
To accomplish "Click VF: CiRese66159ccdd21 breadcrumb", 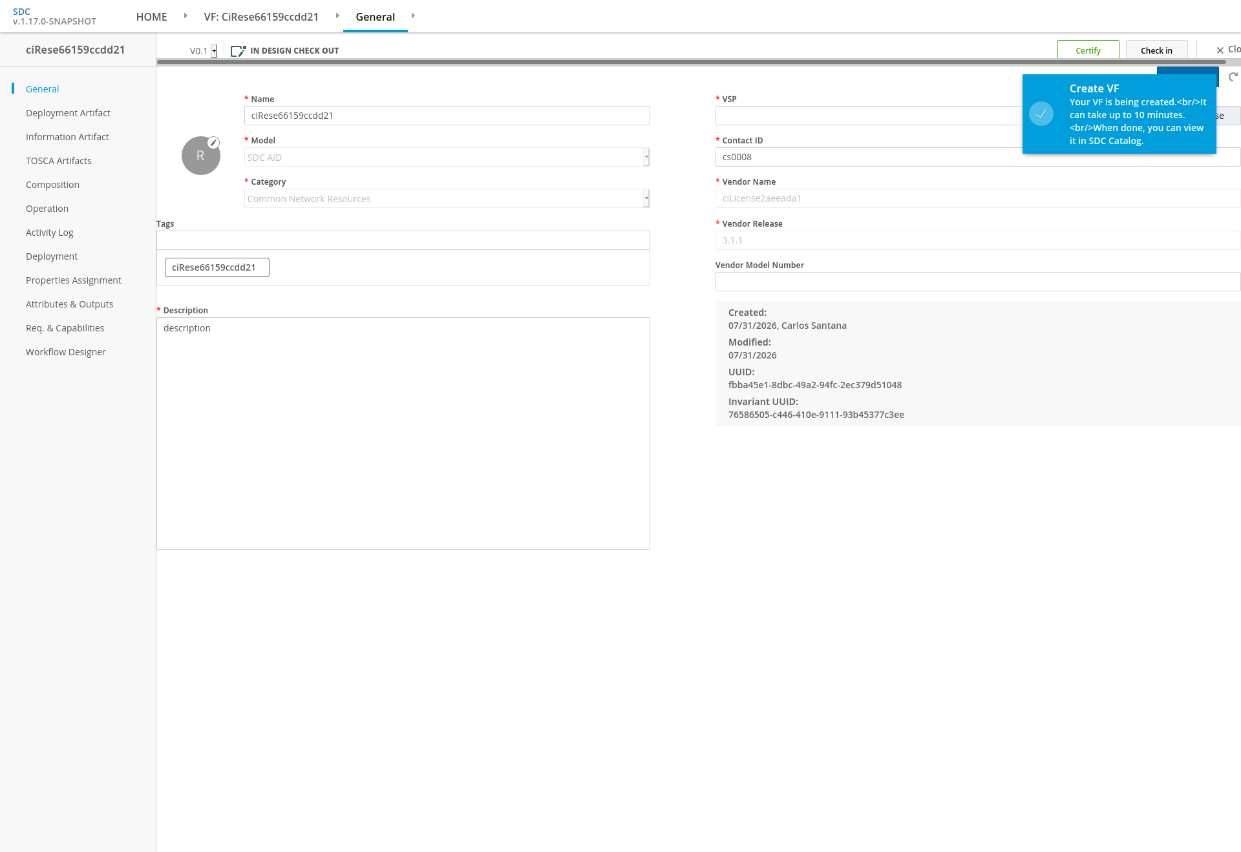I will click(x=261, y=17).
